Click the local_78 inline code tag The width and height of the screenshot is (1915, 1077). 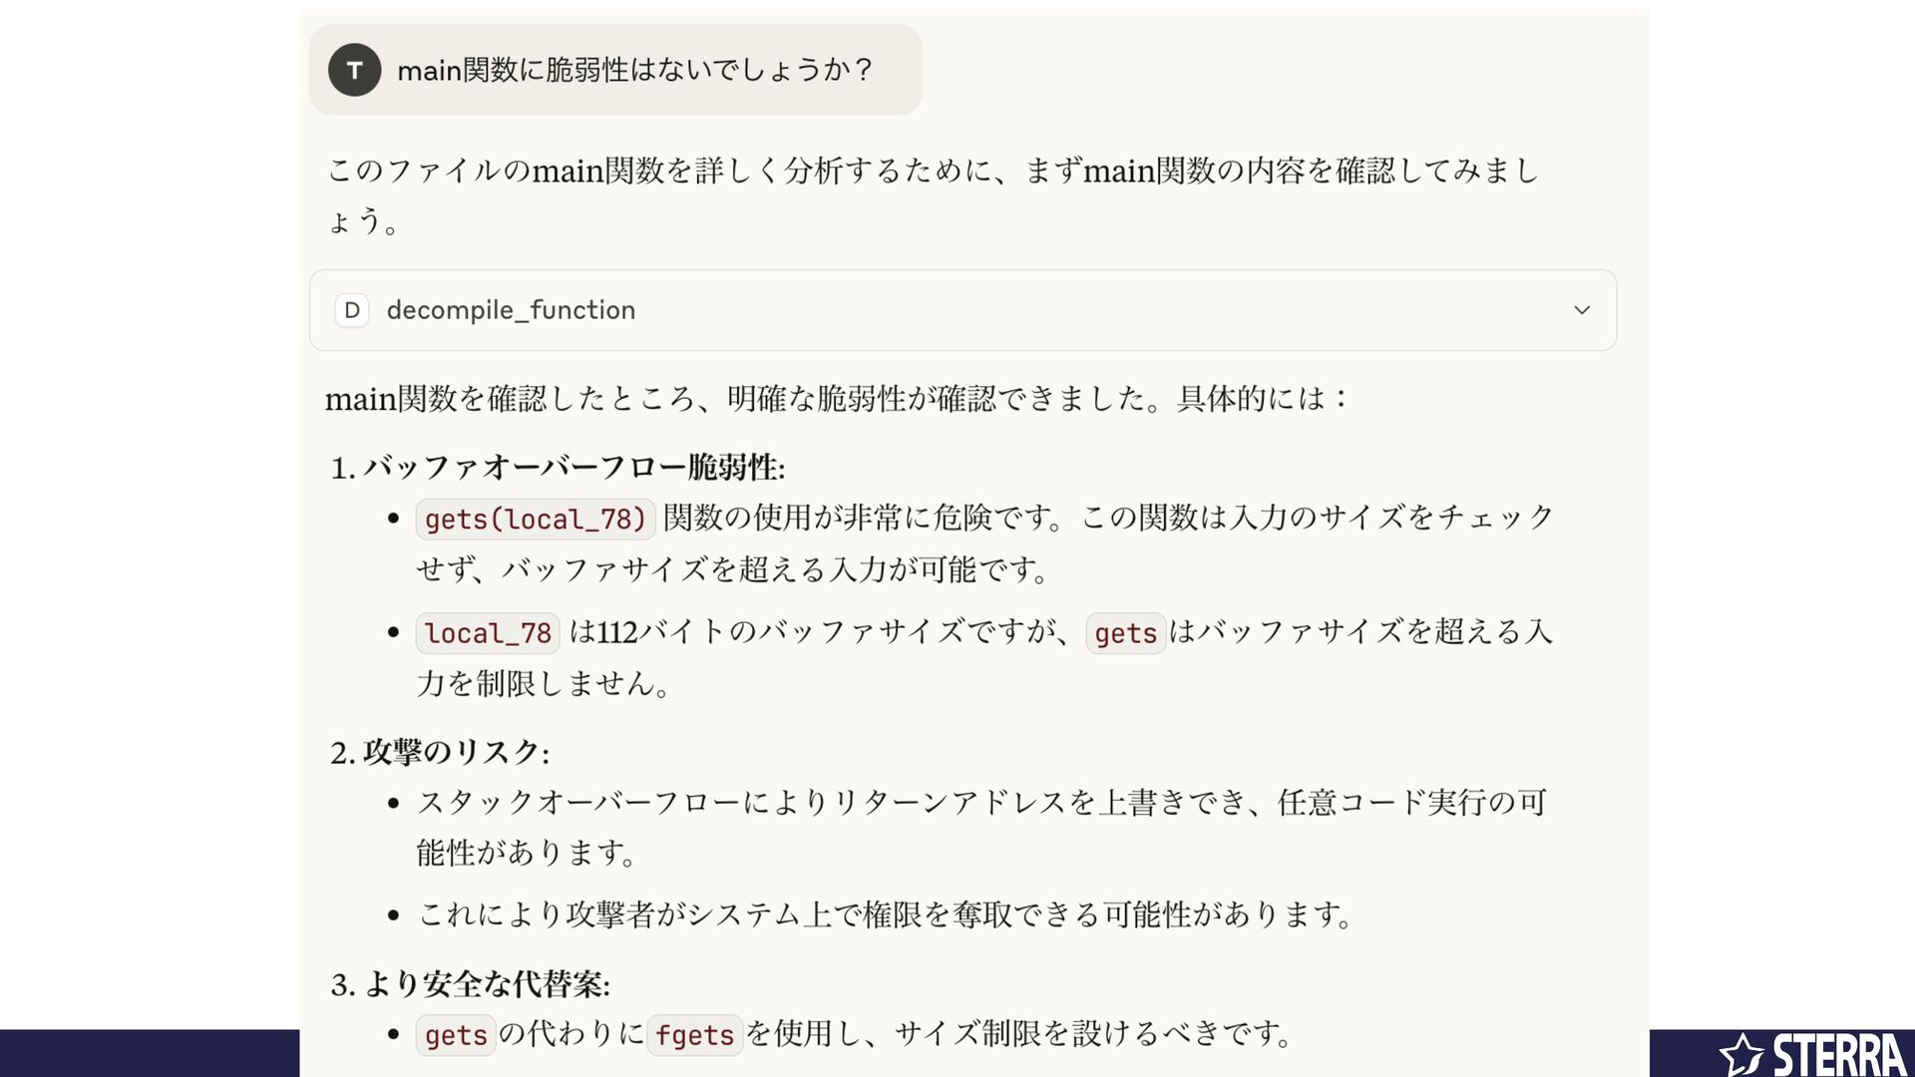coord(488,633)
